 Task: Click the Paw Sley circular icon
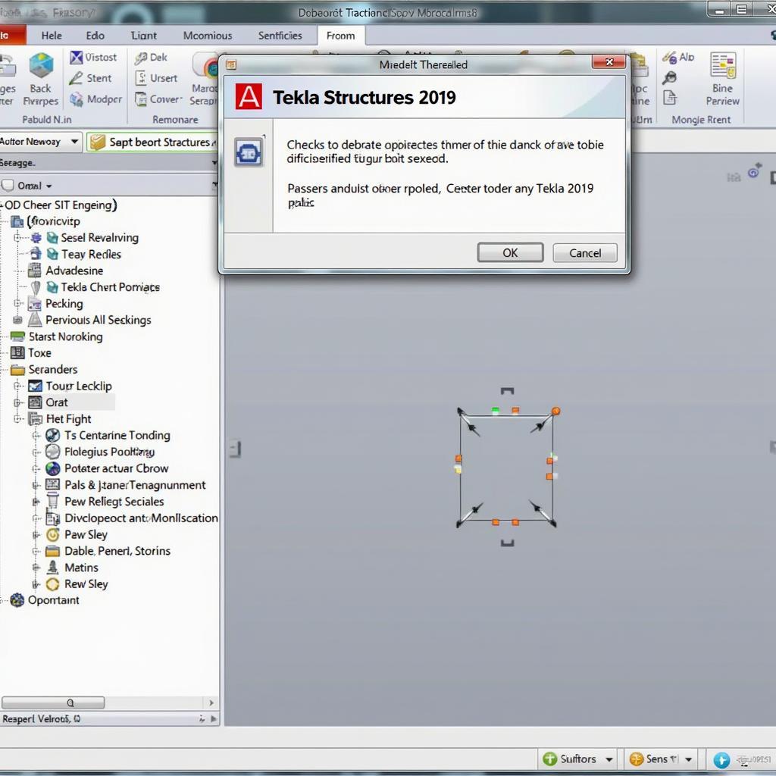click(x=52, y=535)
